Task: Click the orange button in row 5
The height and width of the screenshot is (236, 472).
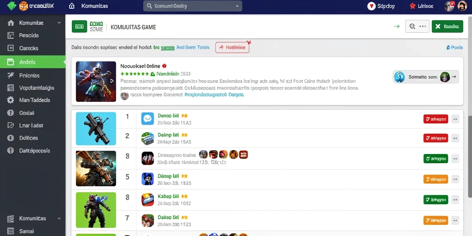Action: 436,179
